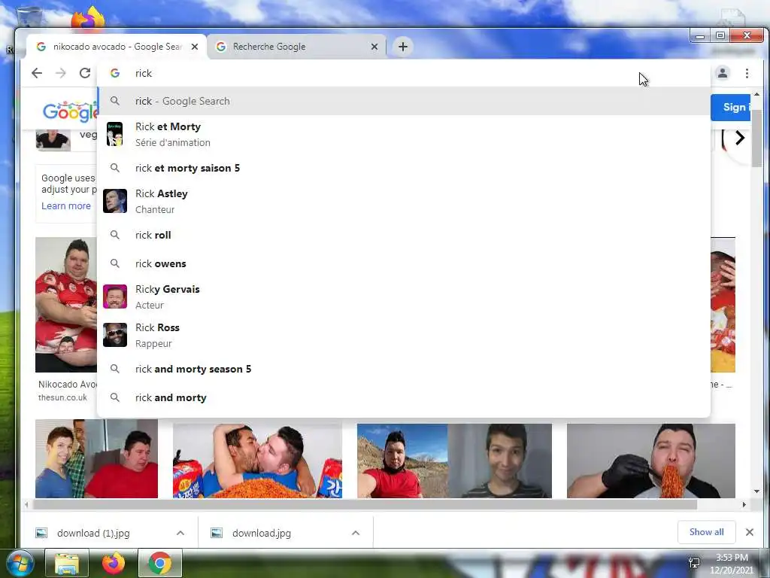Screen dimensions: 770x578
Task: Go back with the browser back arrow
Action: pos(37,73)
